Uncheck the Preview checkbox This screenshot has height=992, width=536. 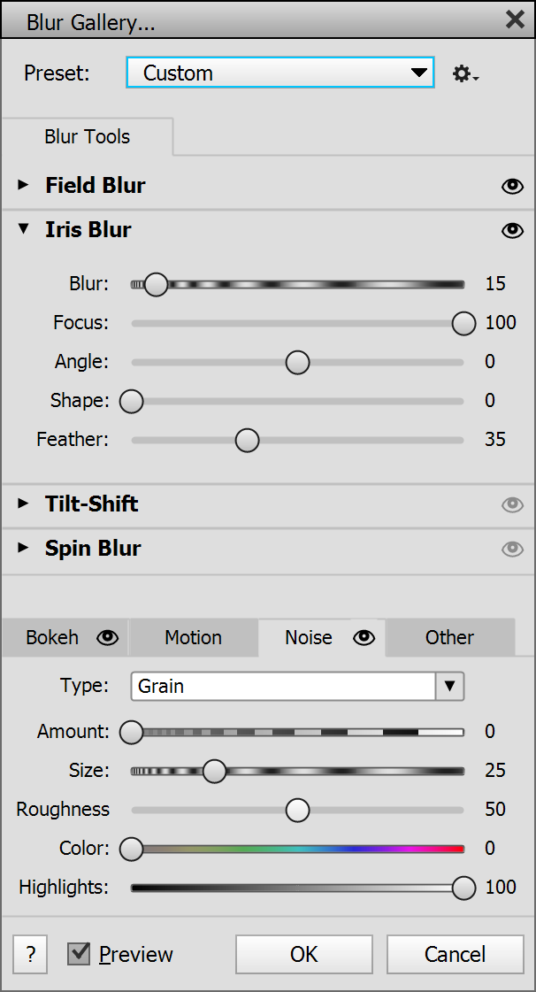(80, 954)
